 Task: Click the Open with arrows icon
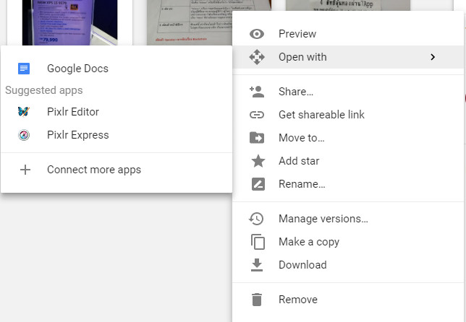click(257, 57)
